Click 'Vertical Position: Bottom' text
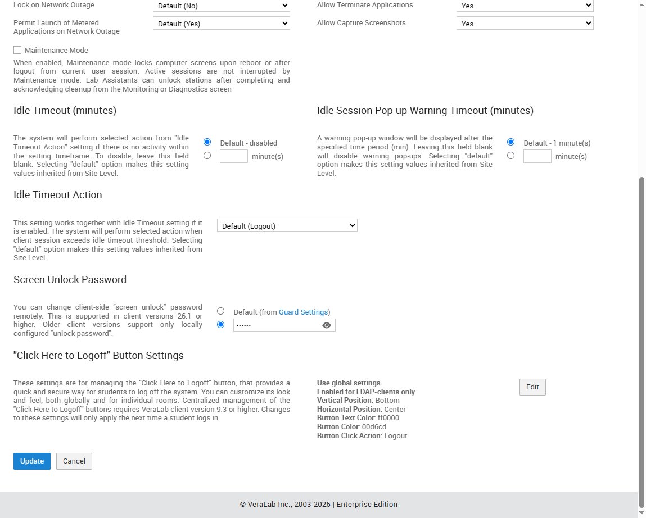The width and height of the screenshot is (646, 518). point(359,400)
